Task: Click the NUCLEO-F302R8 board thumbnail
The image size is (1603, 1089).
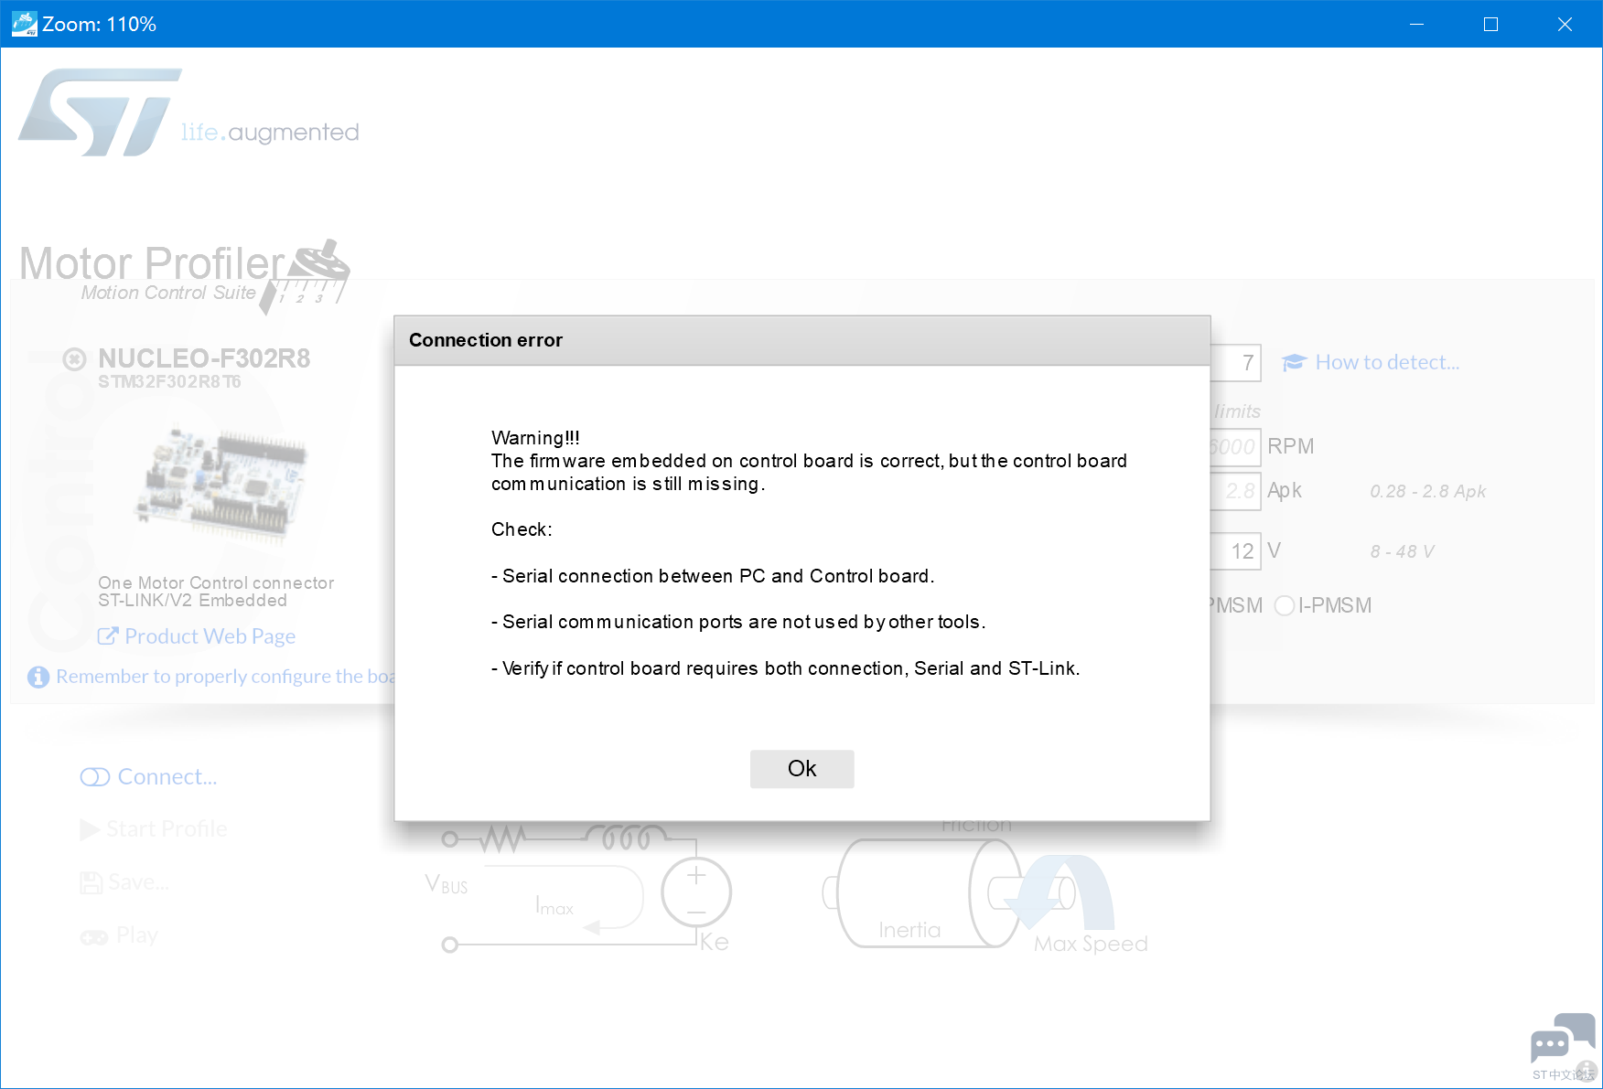Action: pos(221,483)
